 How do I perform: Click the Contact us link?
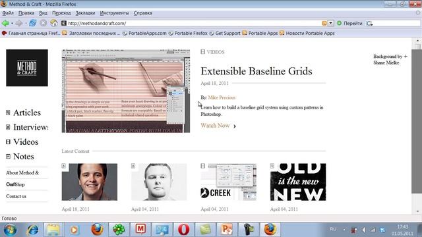coord(16,196)
